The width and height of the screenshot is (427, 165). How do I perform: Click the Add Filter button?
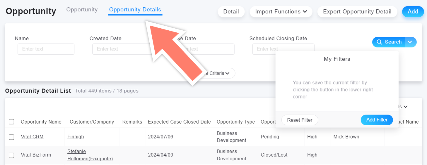[377, 120]
